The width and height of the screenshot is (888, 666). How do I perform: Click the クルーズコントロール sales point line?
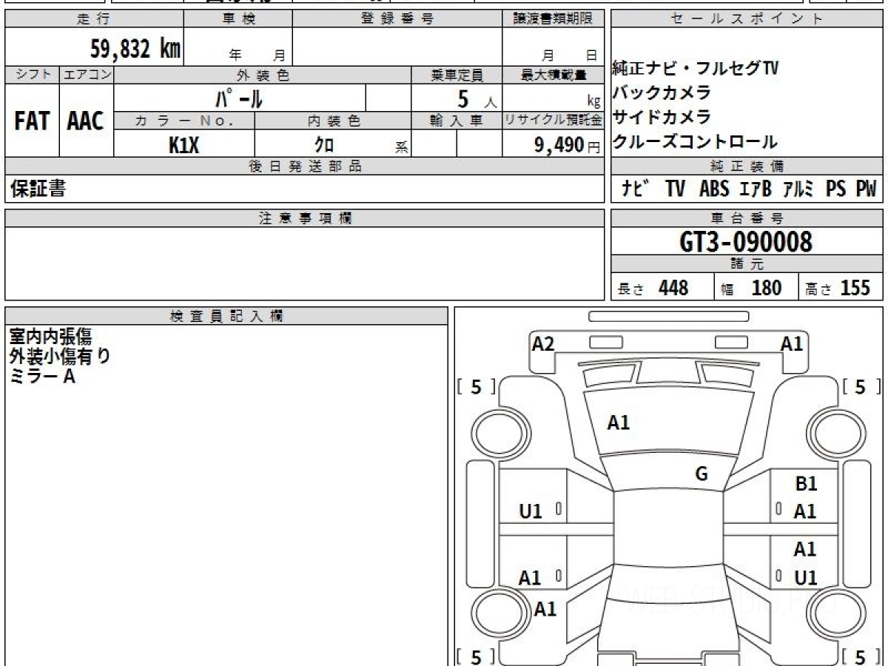pyautogui.click(x=694, y=141)
